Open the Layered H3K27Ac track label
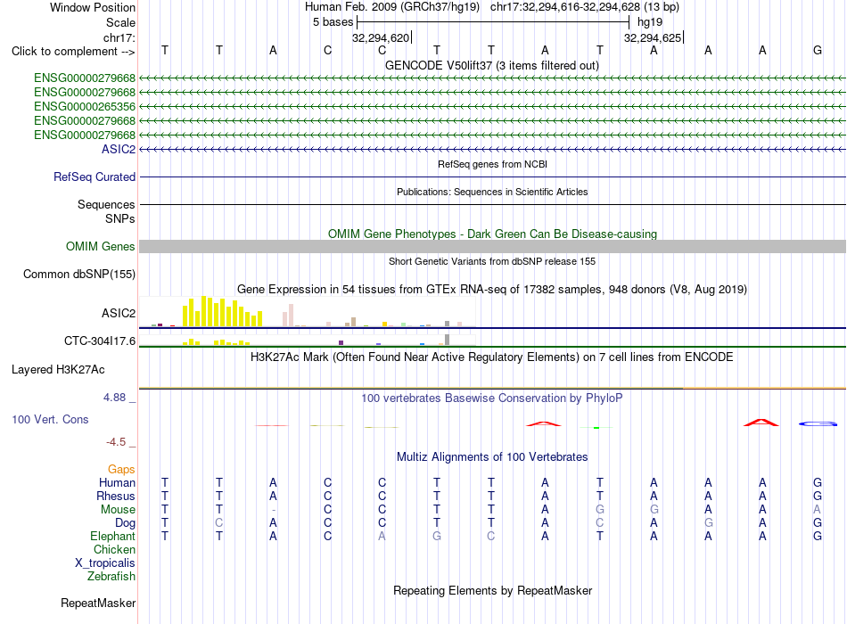This screenshot has height=624, width=847. coord(58,370)
